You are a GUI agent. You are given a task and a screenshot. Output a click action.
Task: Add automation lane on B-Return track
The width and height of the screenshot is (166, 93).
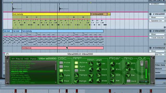coord(165,10)
